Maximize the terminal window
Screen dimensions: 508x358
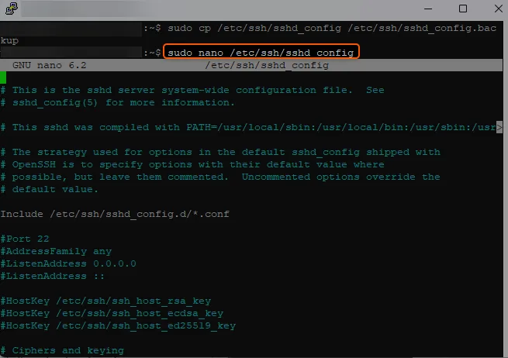463,9
